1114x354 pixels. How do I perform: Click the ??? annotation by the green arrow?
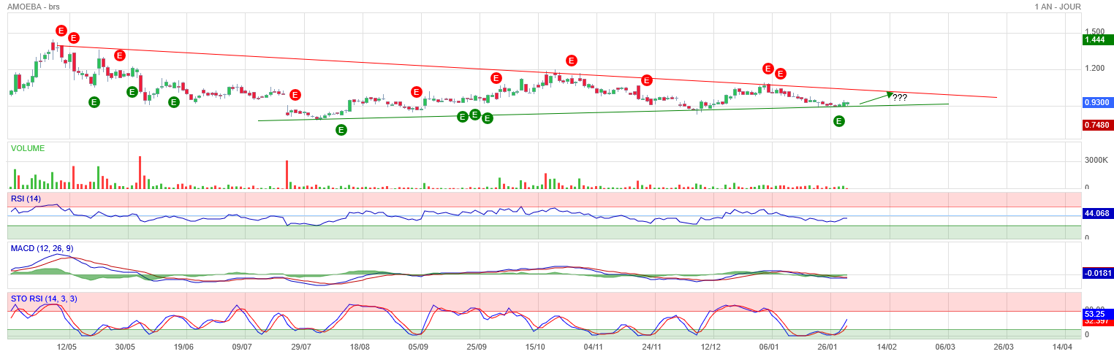[900, 98]
